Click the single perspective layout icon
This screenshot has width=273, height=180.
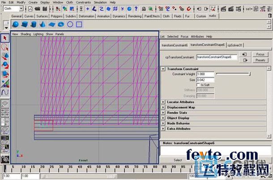[5, 104]
